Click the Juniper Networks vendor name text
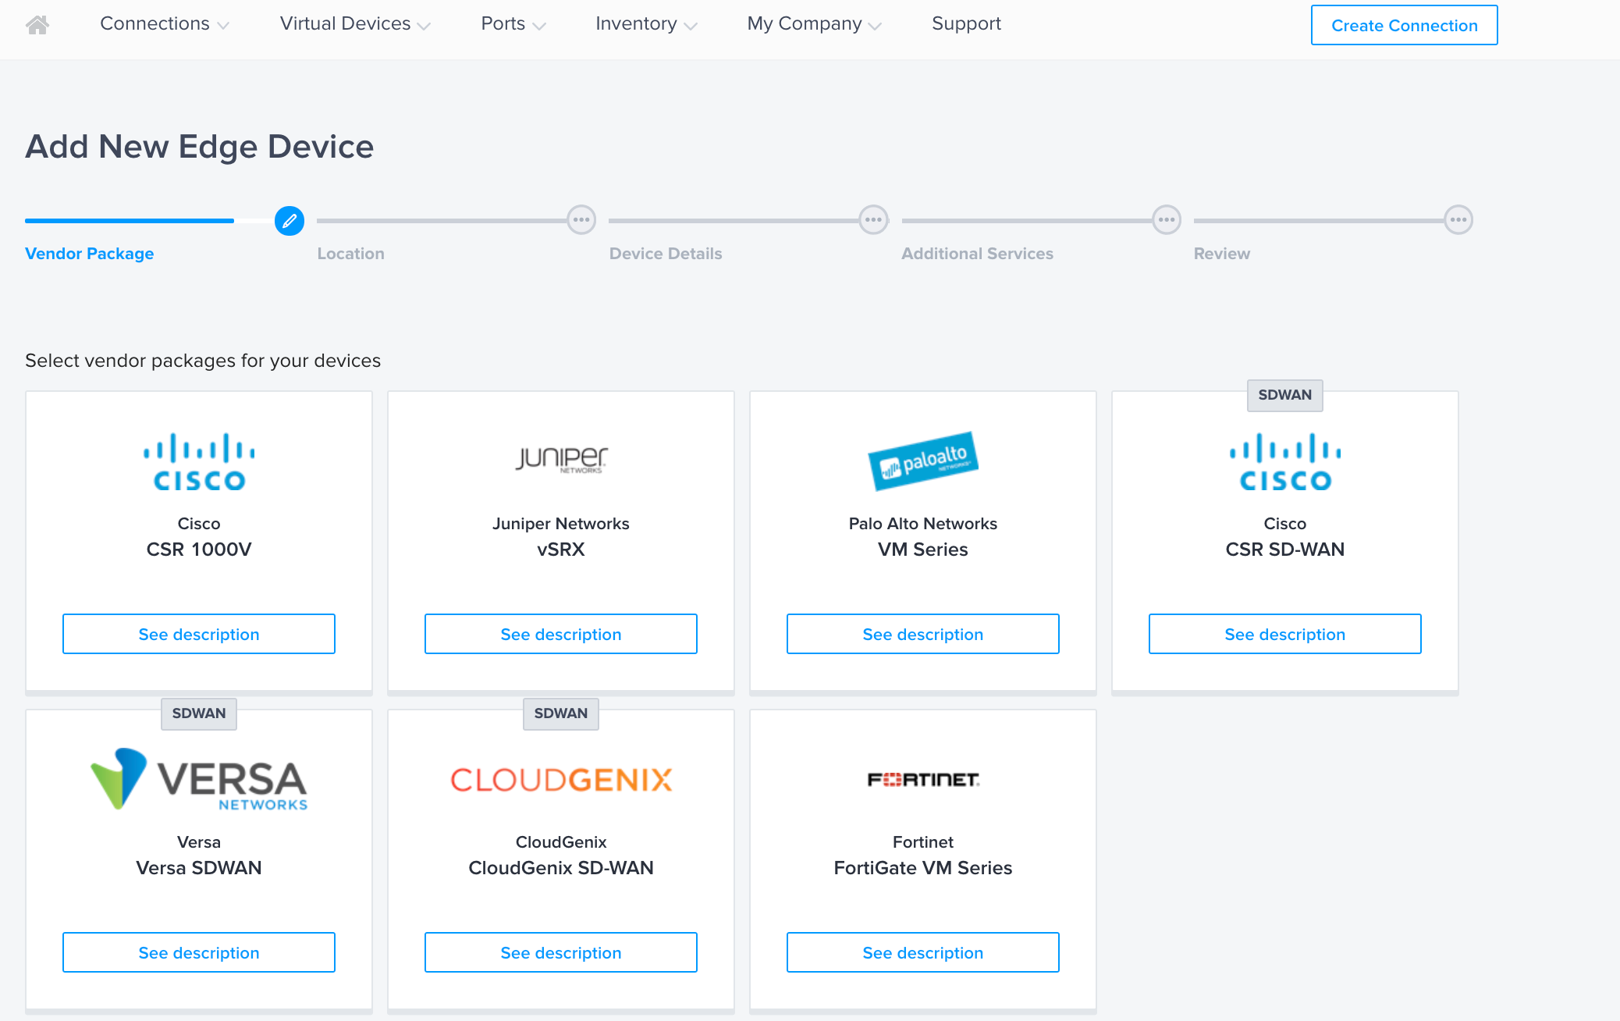The width and height of the screenshot is (1620, 1021). [561, 524]
